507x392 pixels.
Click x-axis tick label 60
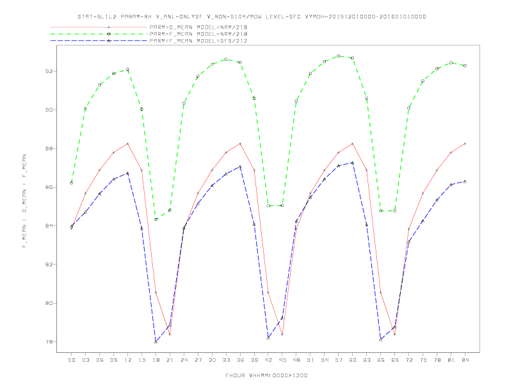353,360
